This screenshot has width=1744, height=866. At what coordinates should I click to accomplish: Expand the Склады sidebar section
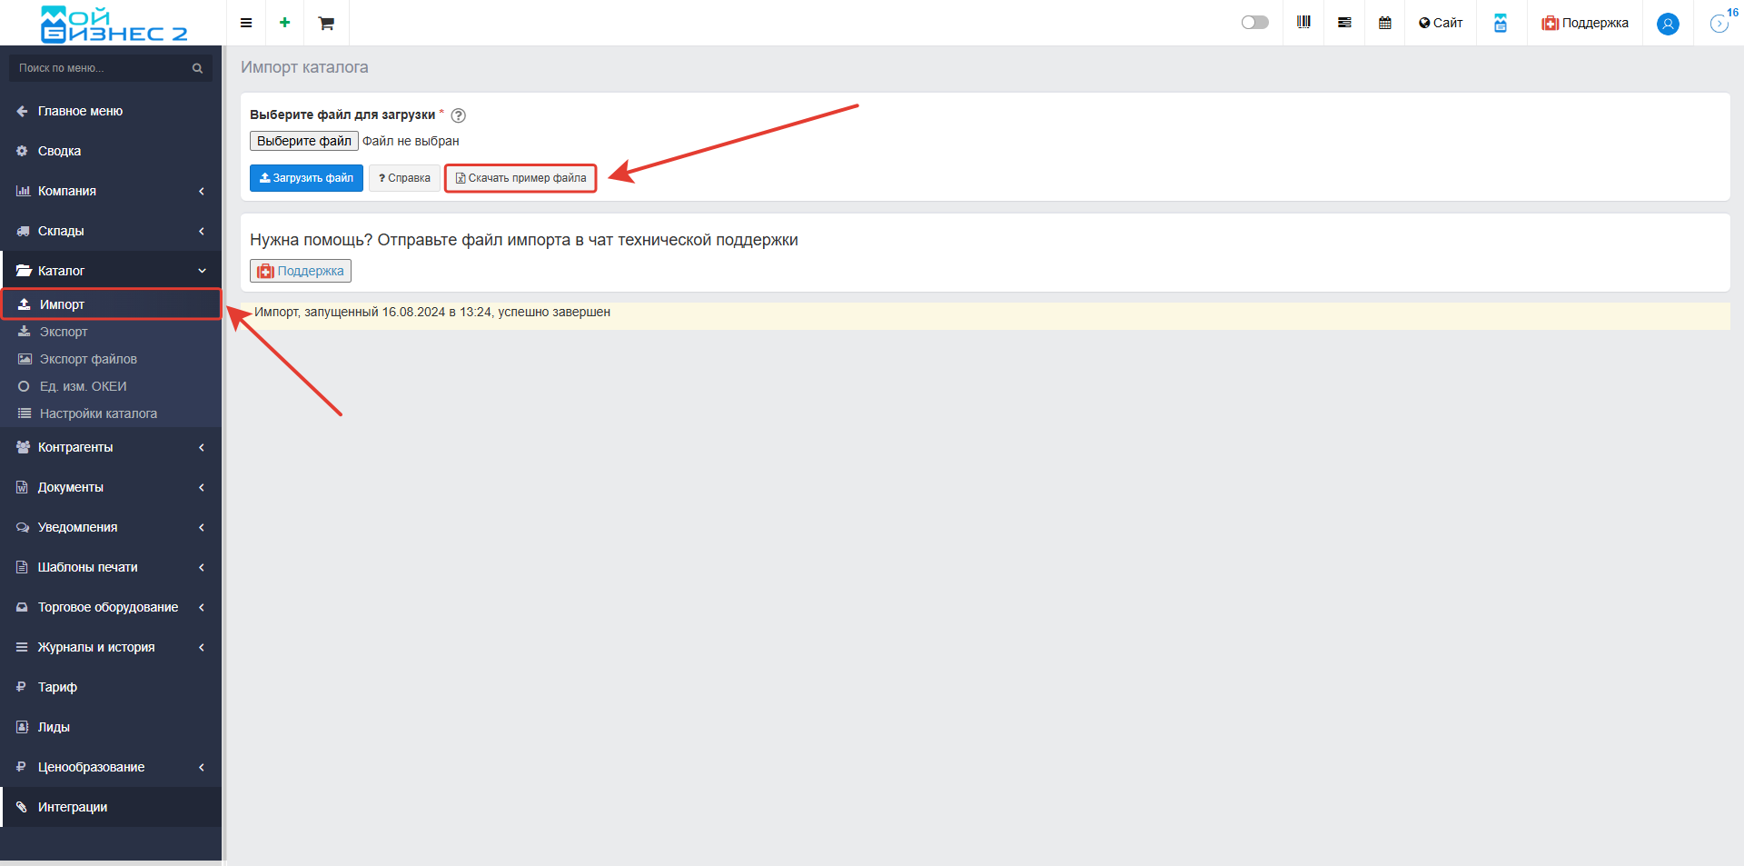click(x=110, y=231)
